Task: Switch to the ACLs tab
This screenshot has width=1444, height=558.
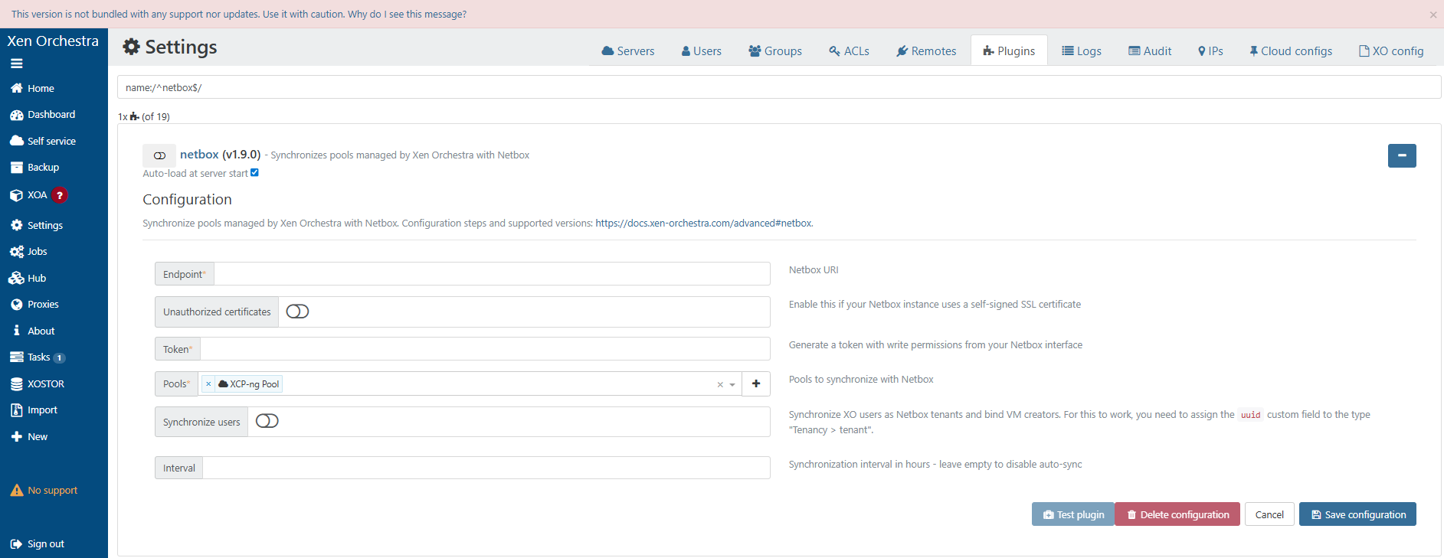Action: click(x=849, y=51)
